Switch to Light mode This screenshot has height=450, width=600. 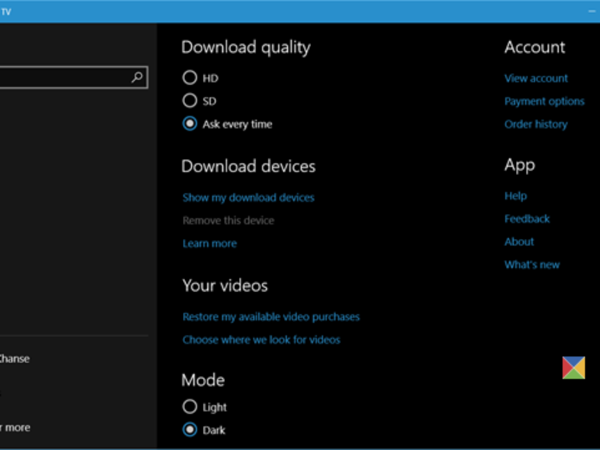point(190,407)
